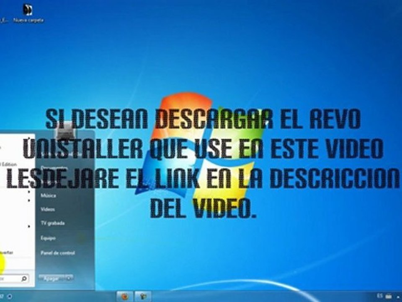Click the search magnifier icon
The width and height of the screenshot is (402, 302).
[x=24, y=279]
